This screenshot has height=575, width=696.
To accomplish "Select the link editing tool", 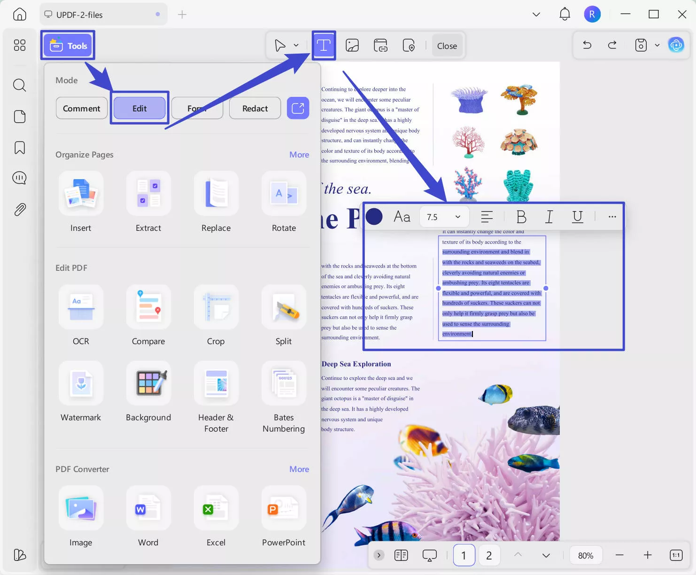I will tap(380, 45).
